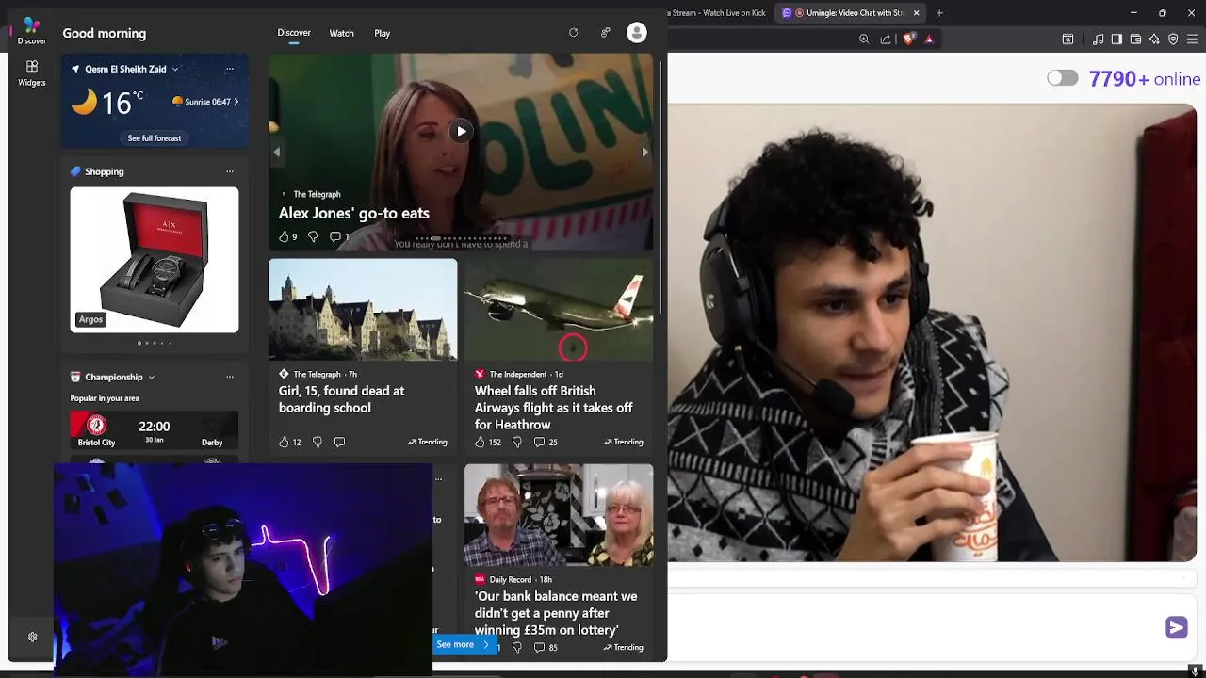
Task: Click the See more button
Action: pos(464,645)
